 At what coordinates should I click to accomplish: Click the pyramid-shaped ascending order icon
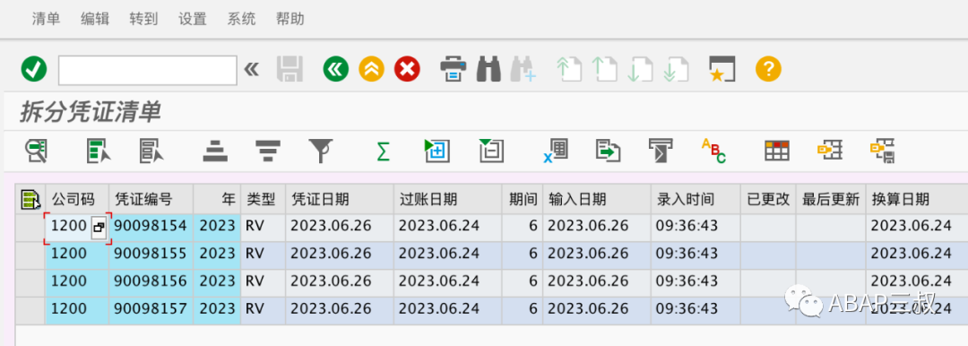[215, 151]
